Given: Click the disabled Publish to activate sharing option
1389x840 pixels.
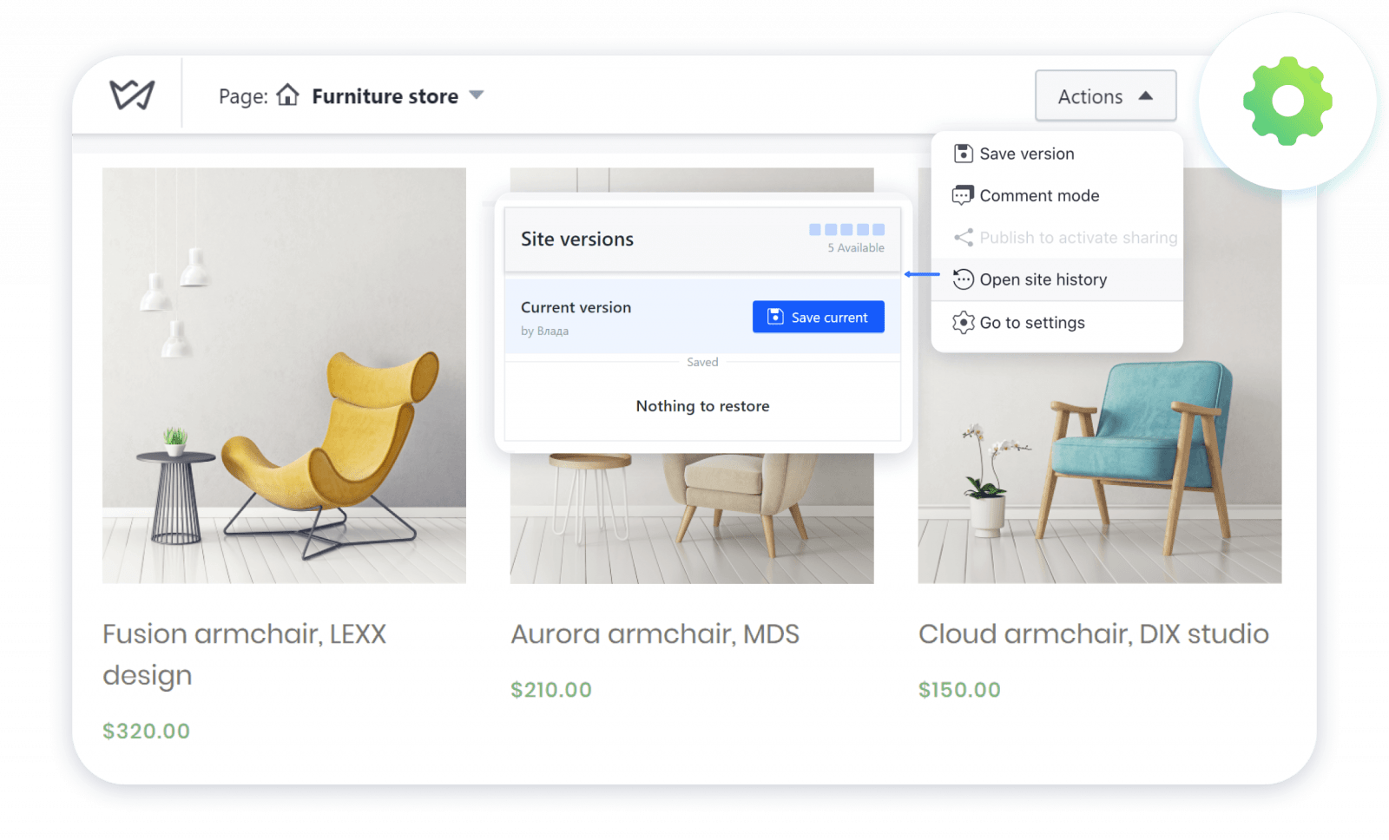Looking at the screenshot, I should click(x=1078, y=237).
